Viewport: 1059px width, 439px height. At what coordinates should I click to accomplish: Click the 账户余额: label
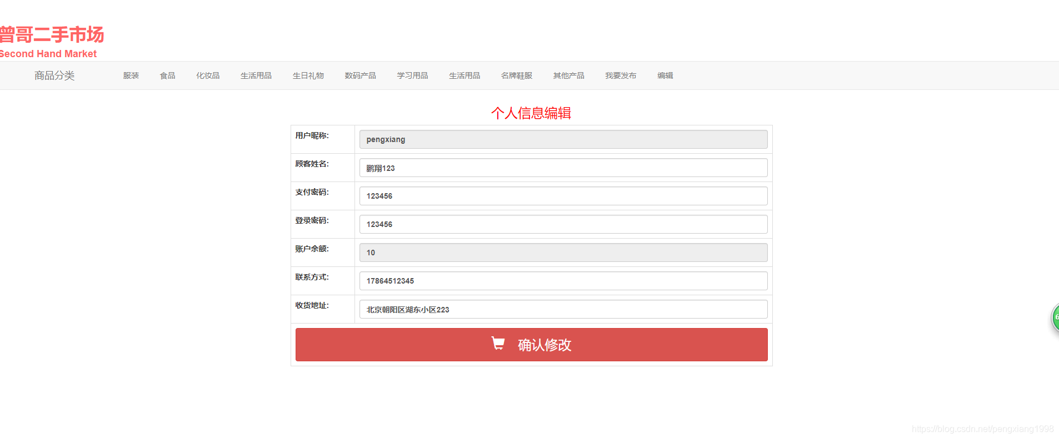312,249
